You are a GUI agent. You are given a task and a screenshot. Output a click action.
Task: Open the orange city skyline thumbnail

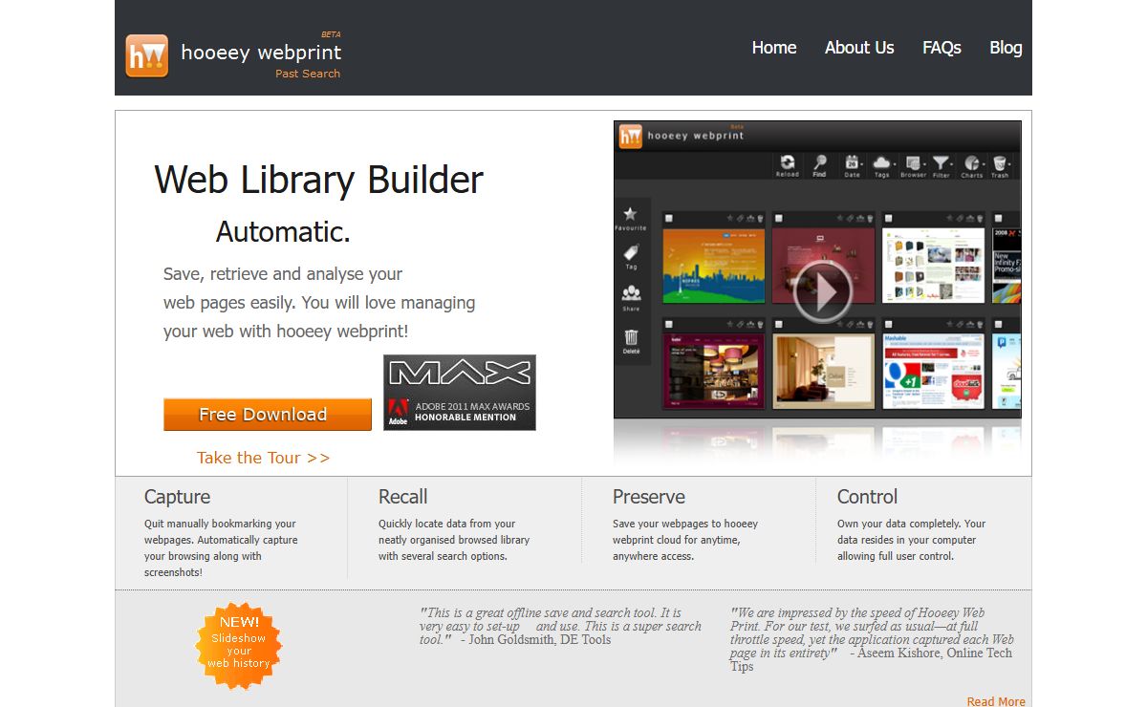coord(713,265)
